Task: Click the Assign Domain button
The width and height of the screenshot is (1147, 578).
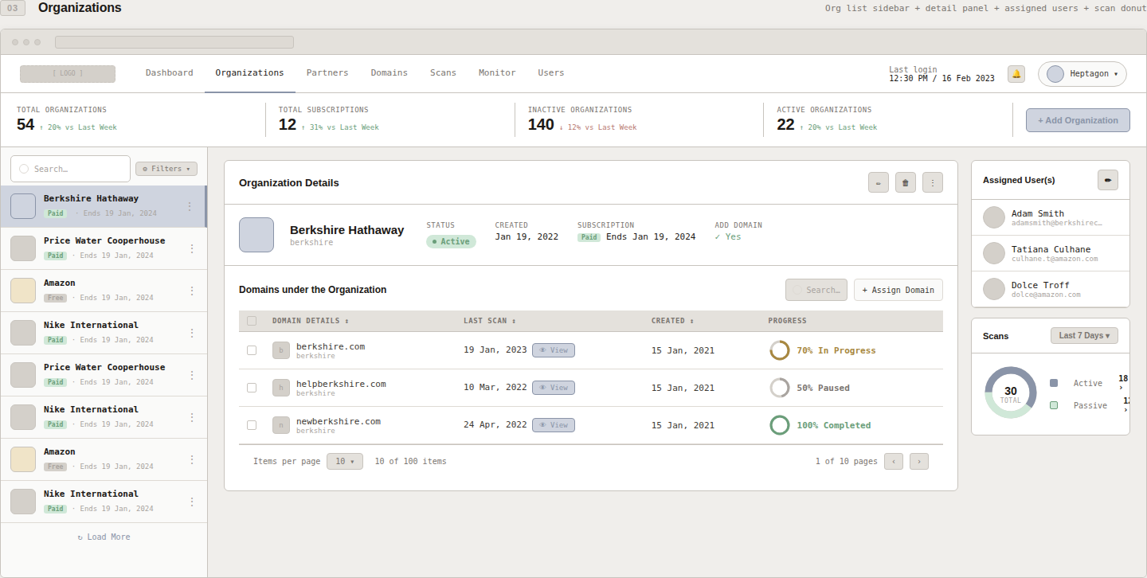Action: [898, 290]
